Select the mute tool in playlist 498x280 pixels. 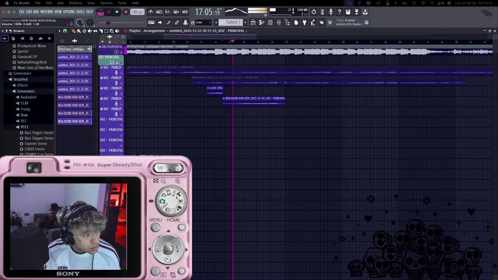89,31
